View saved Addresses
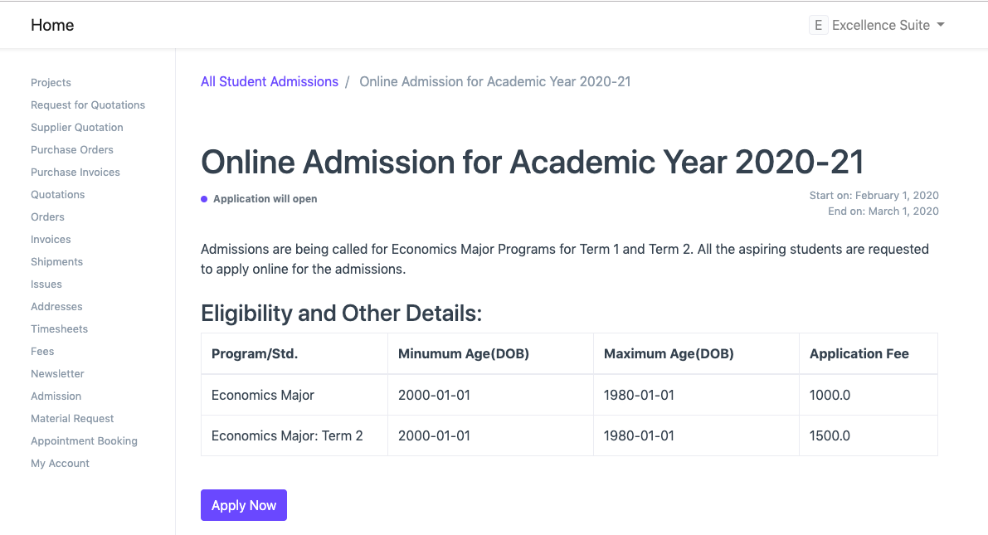 pos(56,306)
